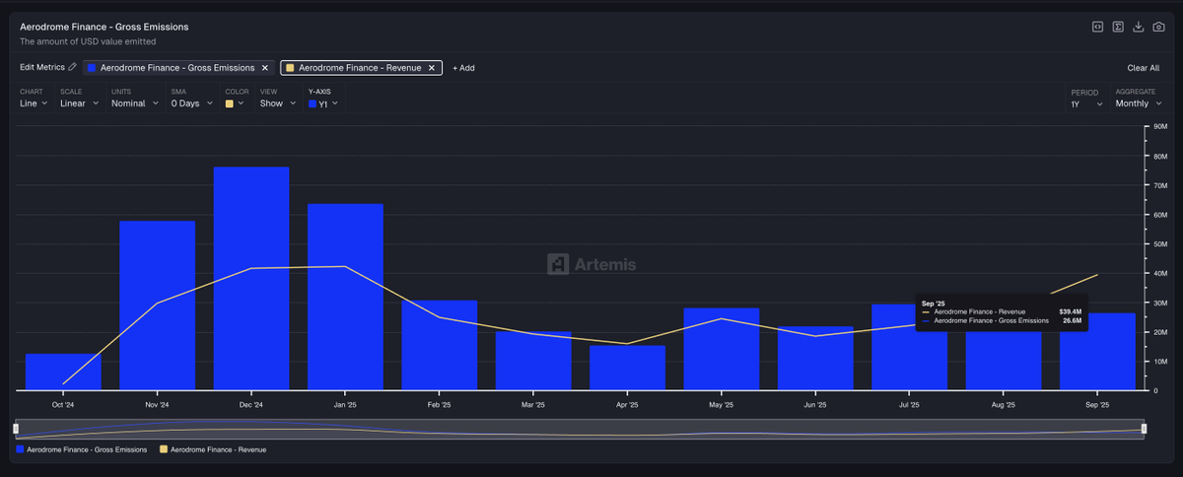This screenshot has width=1183, height=477.
Task: Click the 'Edit Metrics' label
Action: (x=42, y=67)
